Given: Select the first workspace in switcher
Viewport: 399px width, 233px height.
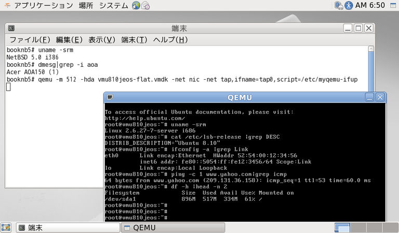Looking at the screenshot, I should coord(342,228).
